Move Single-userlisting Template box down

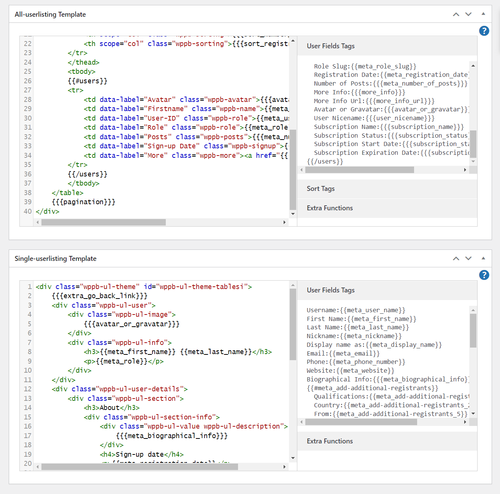point(468,259)
